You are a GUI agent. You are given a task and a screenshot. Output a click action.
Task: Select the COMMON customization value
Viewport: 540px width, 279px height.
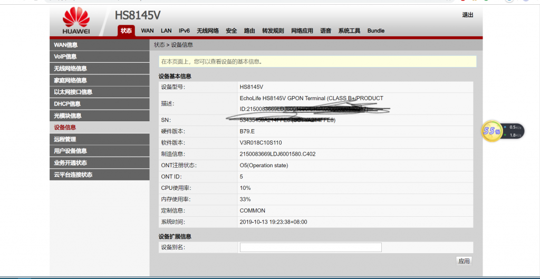tap(253, 210)
